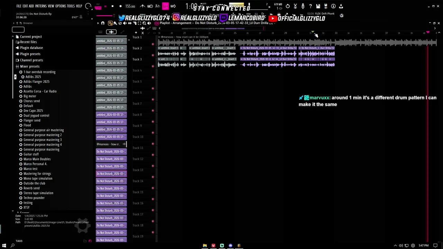Viewport: 443px width, 249px height.
Task: Show audio clips in the picker panel
Action: (111, 32)
